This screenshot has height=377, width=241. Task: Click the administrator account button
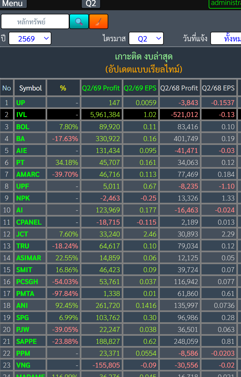(225, 4)
